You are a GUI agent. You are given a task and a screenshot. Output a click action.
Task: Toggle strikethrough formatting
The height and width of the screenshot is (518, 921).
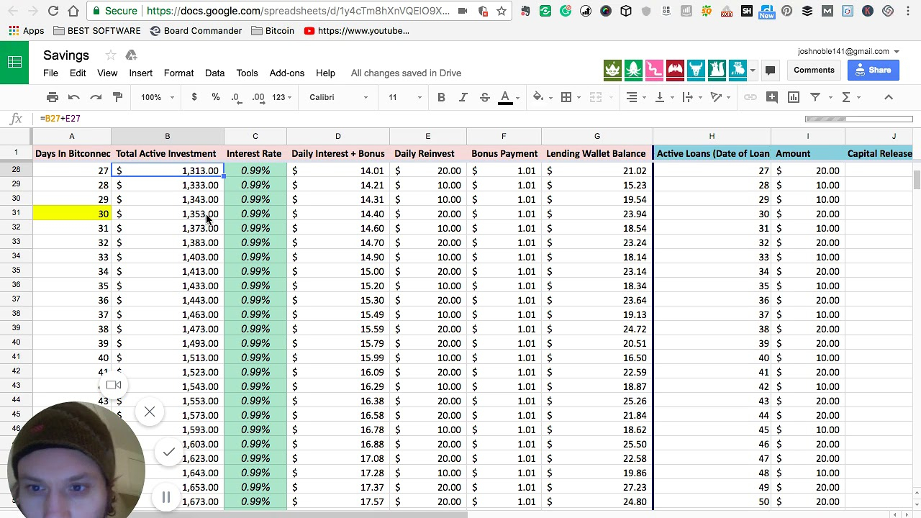[x=484, y=97]
